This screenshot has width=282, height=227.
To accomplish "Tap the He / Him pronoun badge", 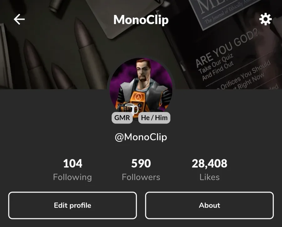I will click(x=154, y=118).
